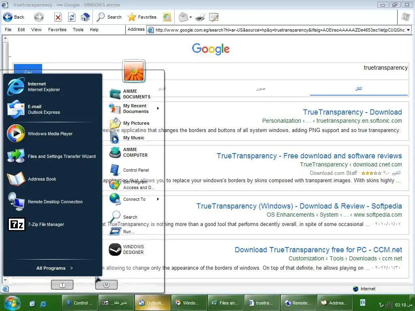415x311 pixels.
Task: Launch Windows Media Player from start menu
Action: pyautogui.click(x=52, y=134)
